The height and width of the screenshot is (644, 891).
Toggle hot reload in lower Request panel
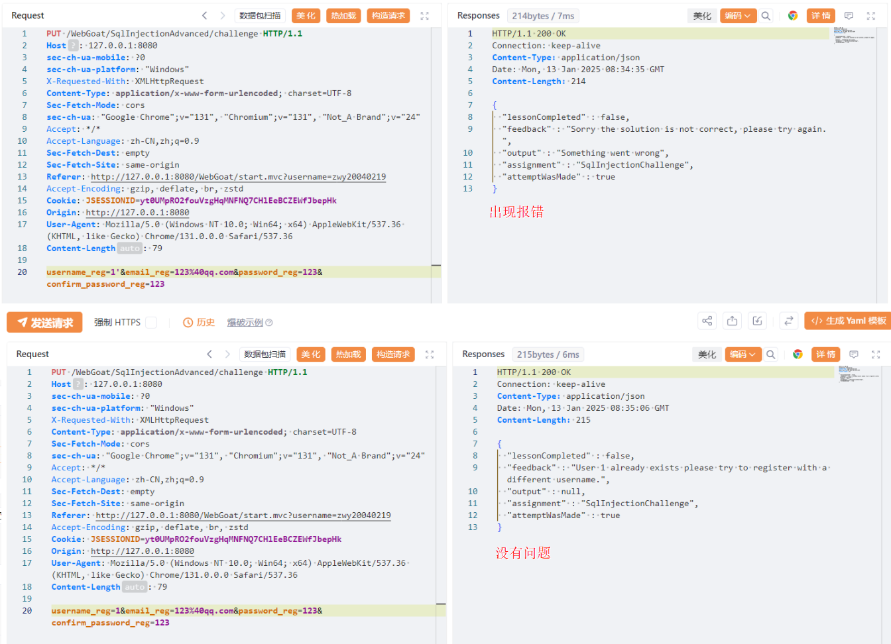coord(348,354)
